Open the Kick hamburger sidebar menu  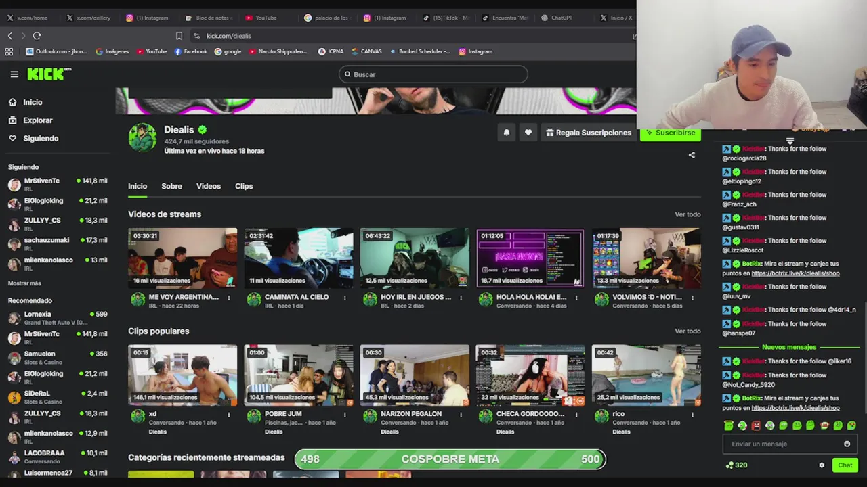14,74
